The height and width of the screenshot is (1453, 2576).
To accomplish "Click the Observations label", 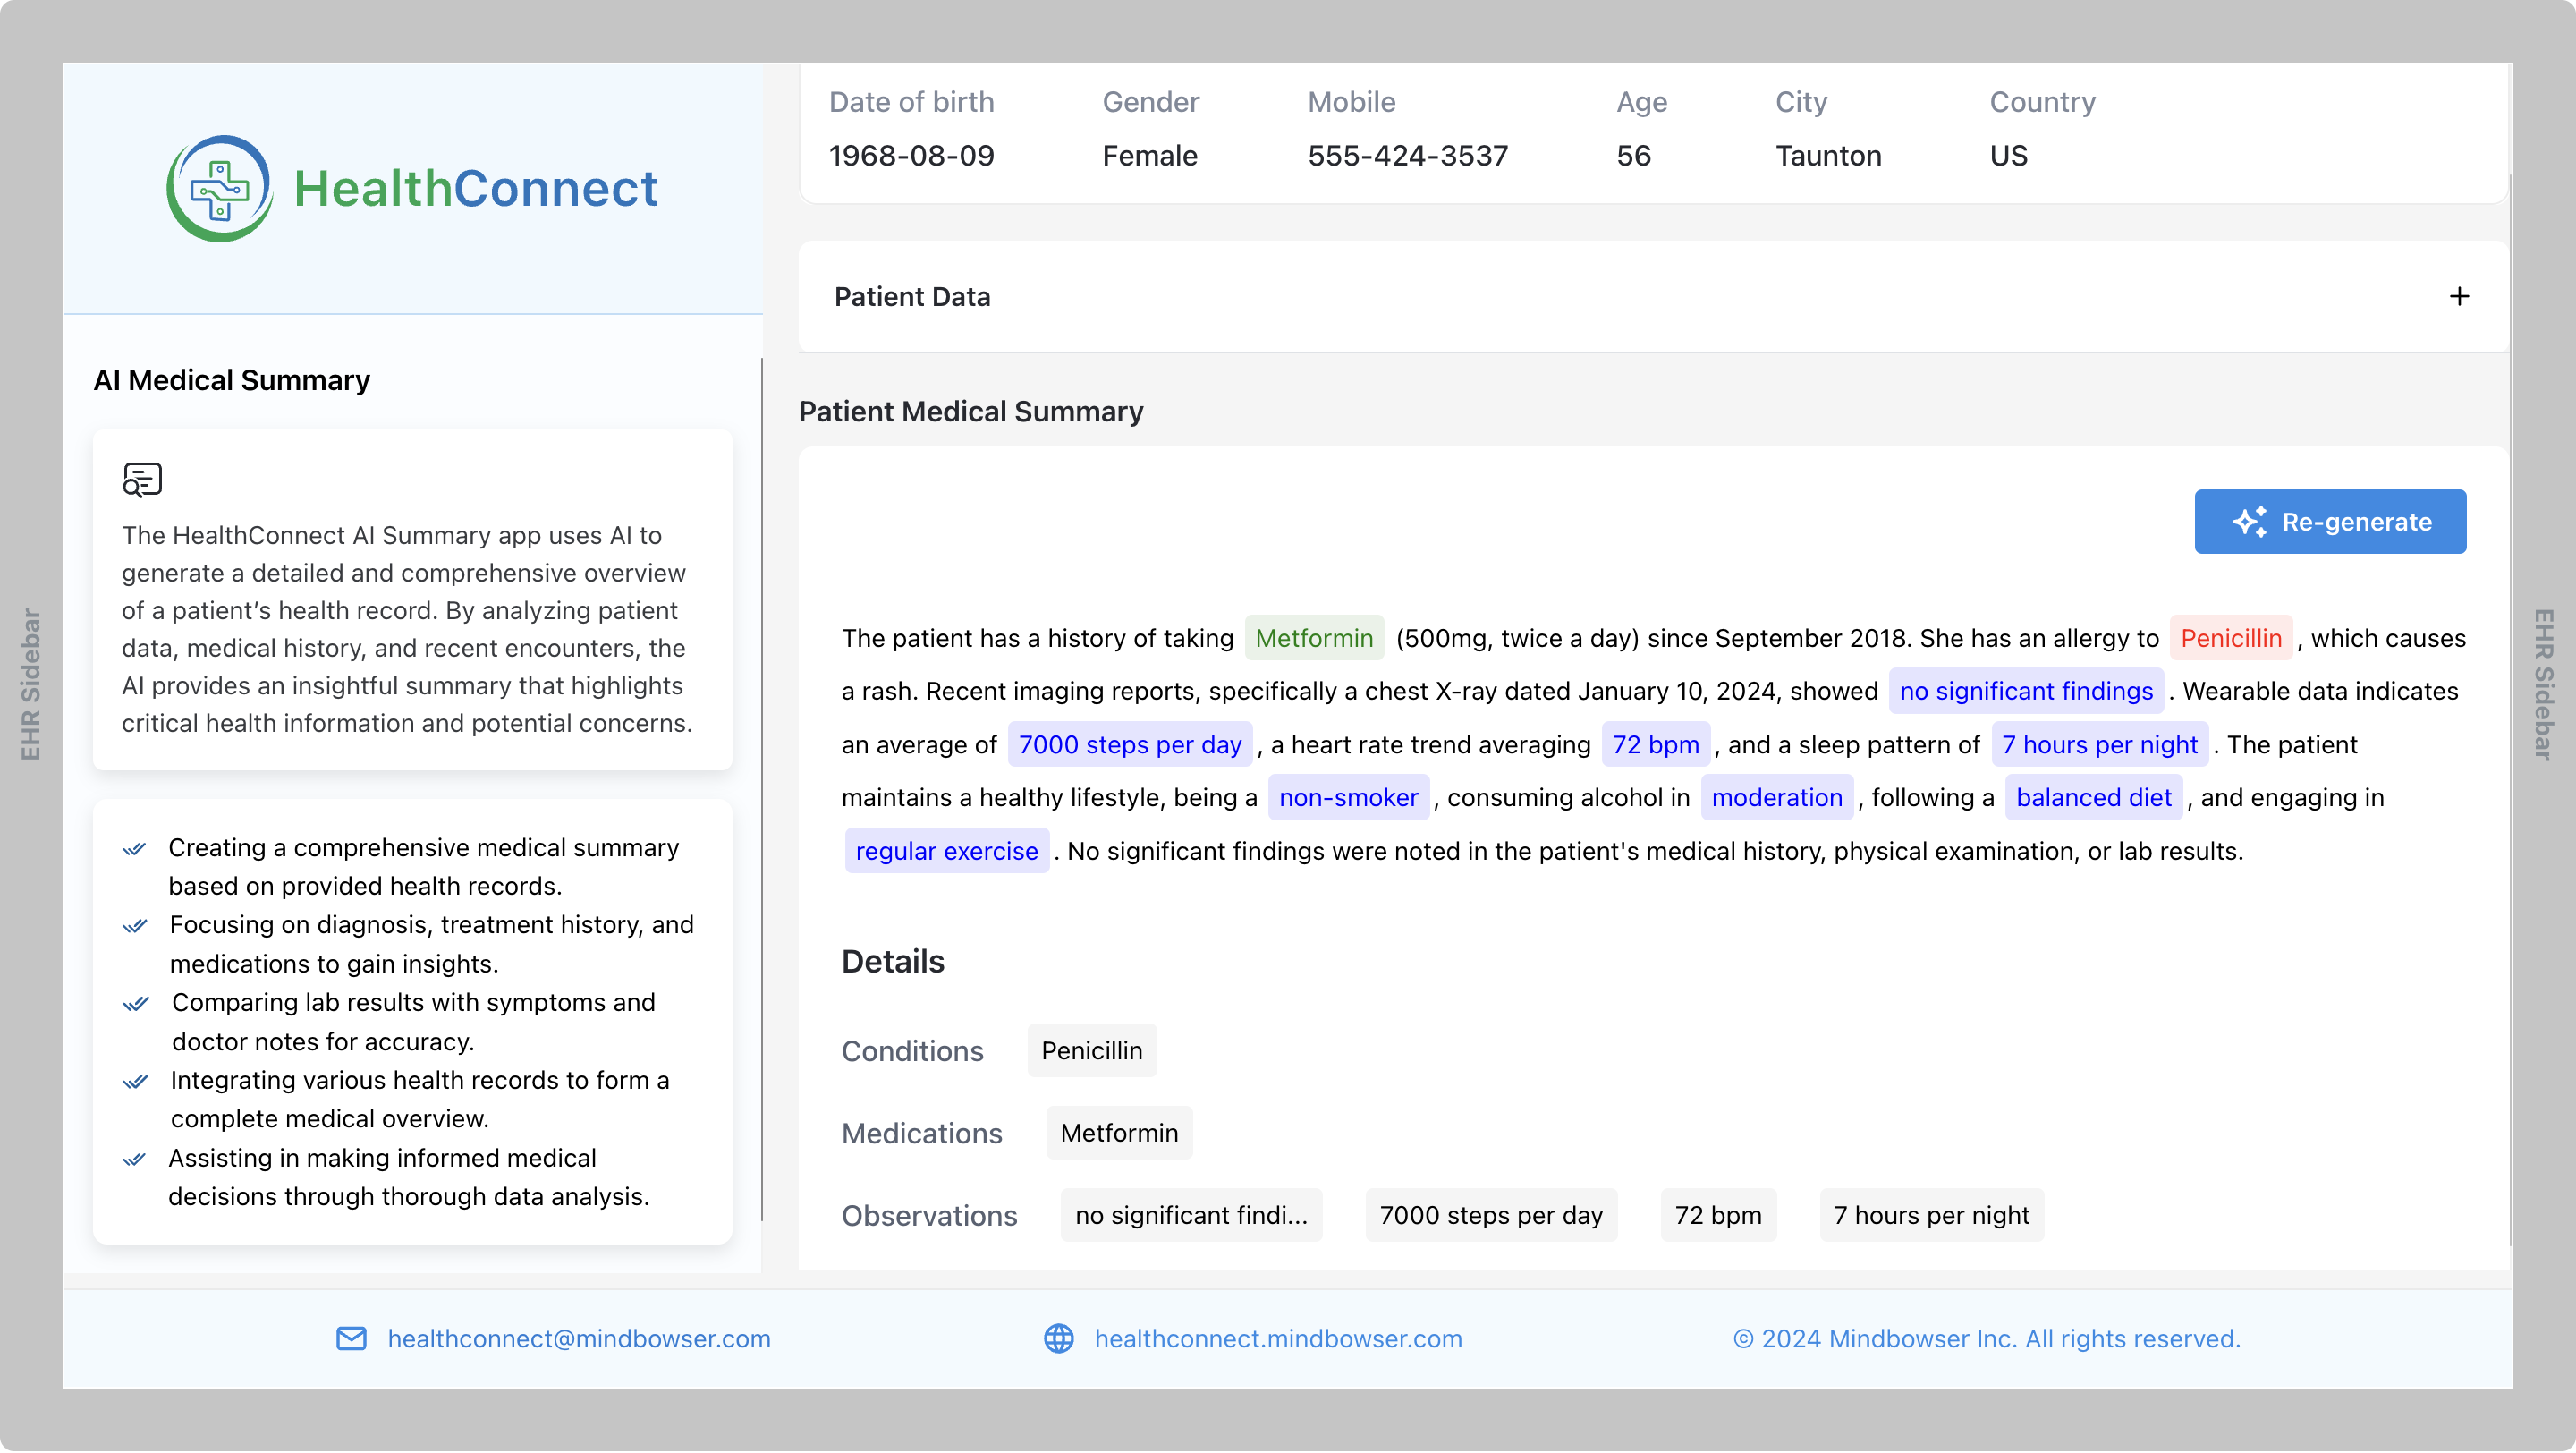I will click(929, 1215).
